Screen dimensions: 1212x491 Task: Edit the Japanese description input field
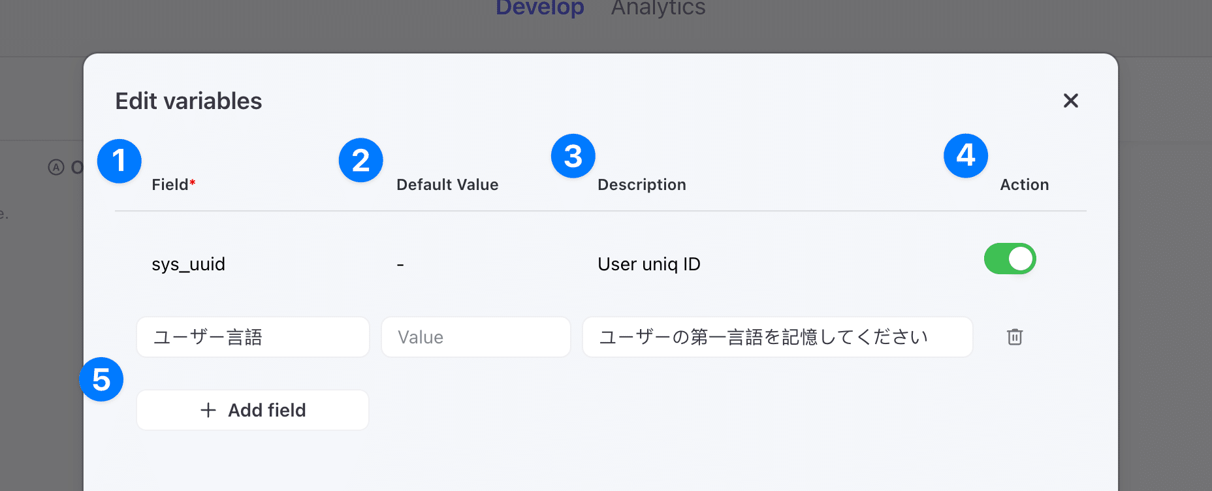pos(777,337)
